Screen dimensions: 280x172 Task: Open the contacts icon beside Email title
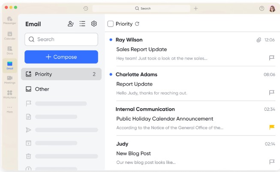[x=71, y=24]
